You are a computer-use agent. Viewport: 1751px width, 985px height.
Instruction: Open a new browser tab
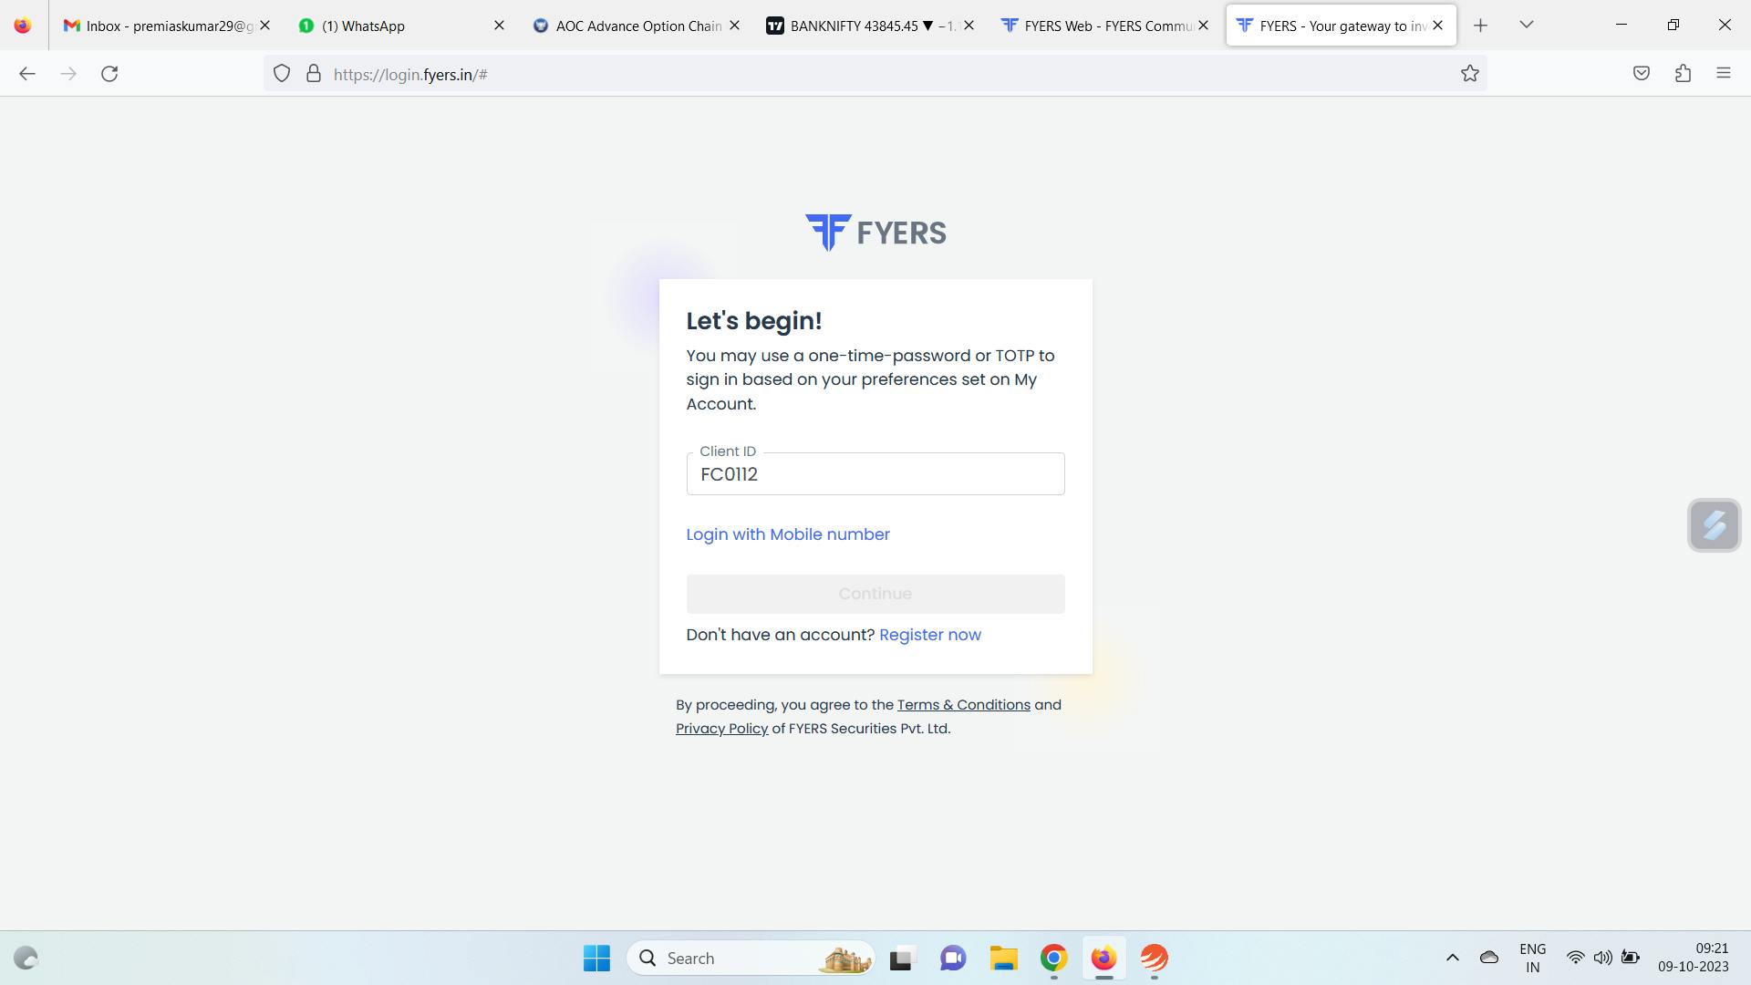click(1481, 26)
